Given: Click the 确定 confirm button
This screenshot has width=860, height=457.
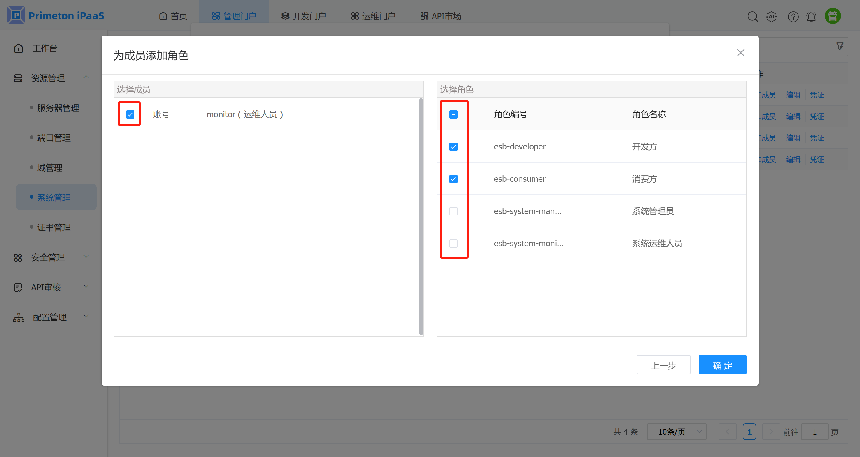Looking at the screenshot, I should pyautogui.click(x=722, y=365).
